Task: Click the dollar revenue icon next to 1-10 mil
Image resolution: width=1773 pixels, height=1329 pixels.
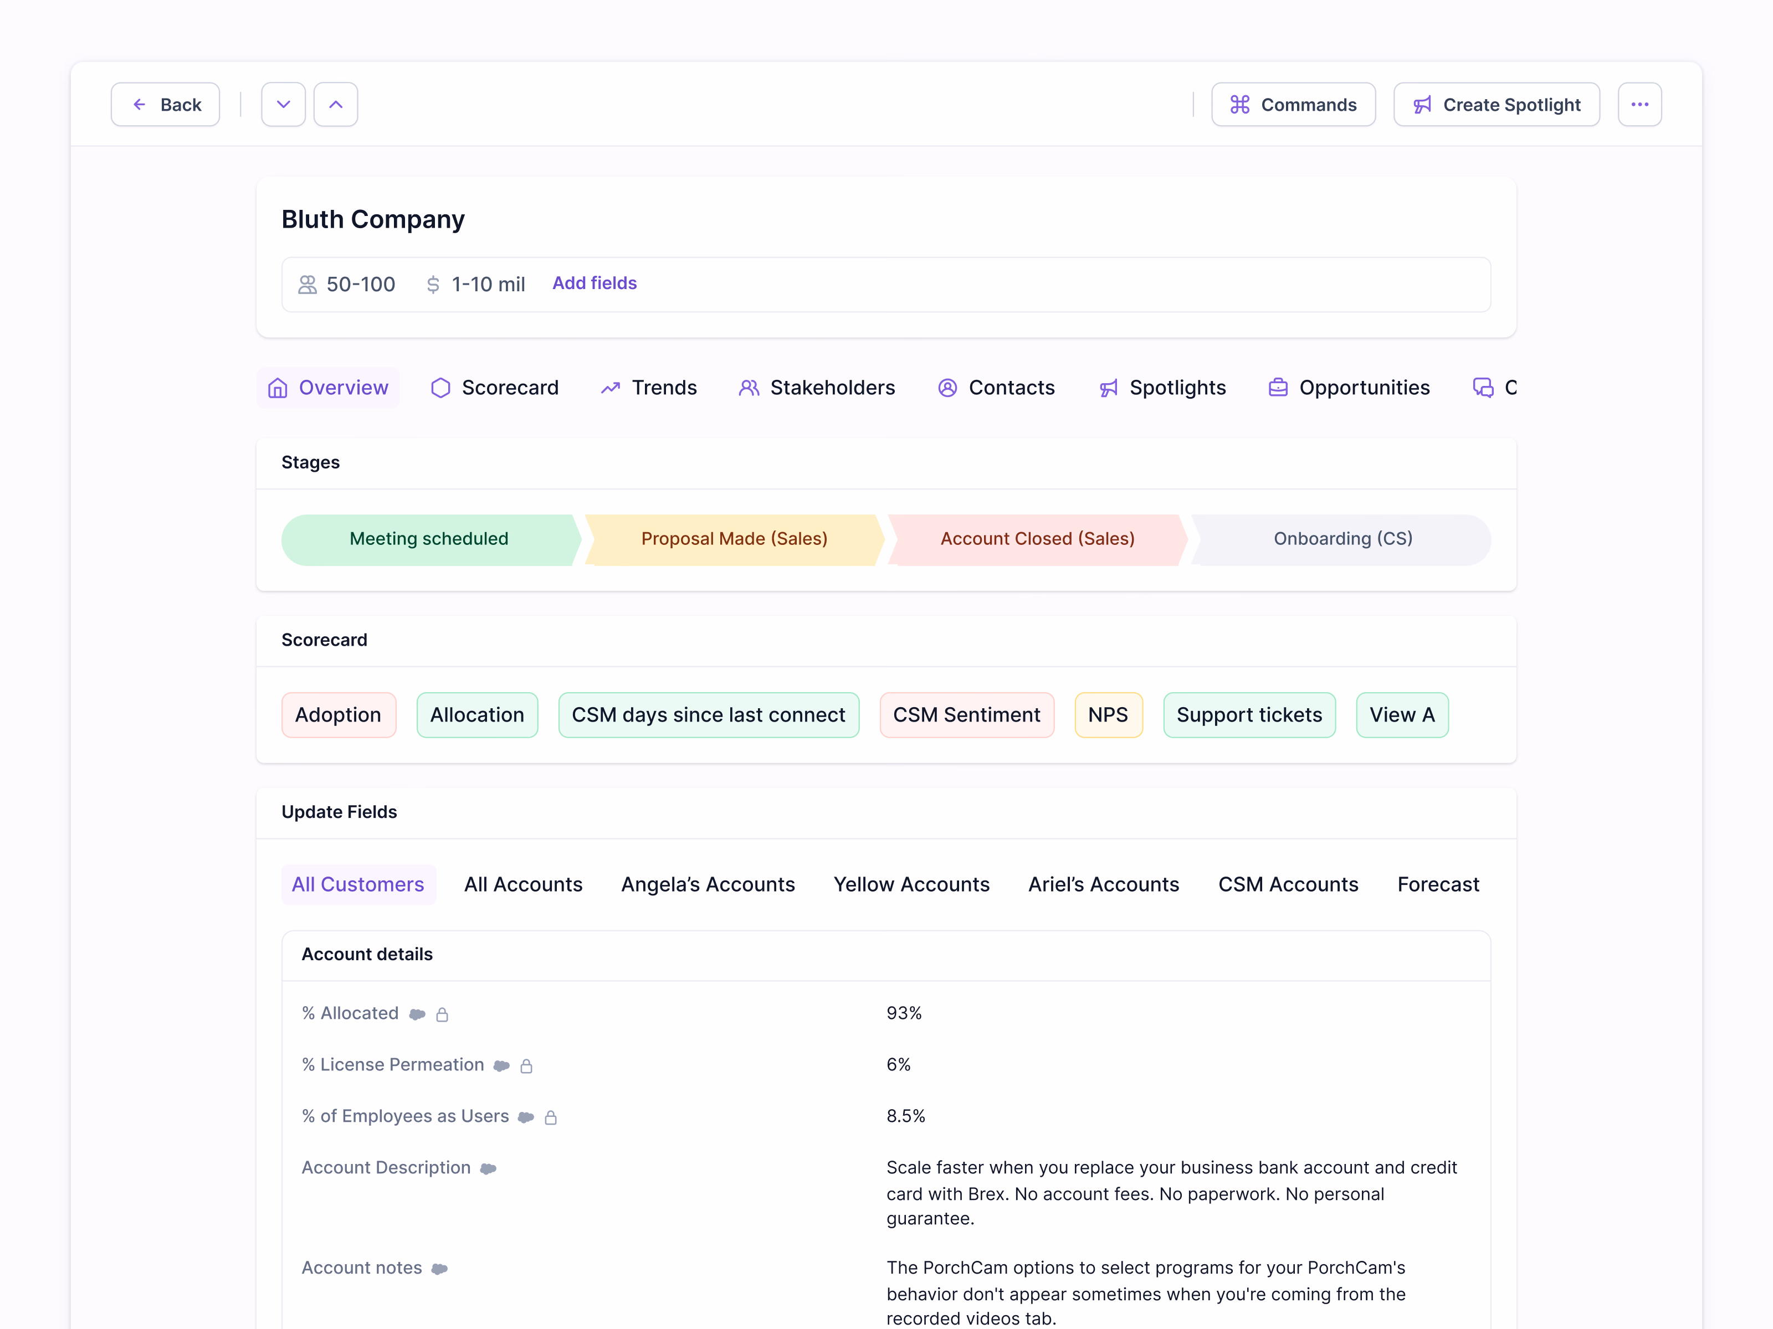Action: coord(433,285)
